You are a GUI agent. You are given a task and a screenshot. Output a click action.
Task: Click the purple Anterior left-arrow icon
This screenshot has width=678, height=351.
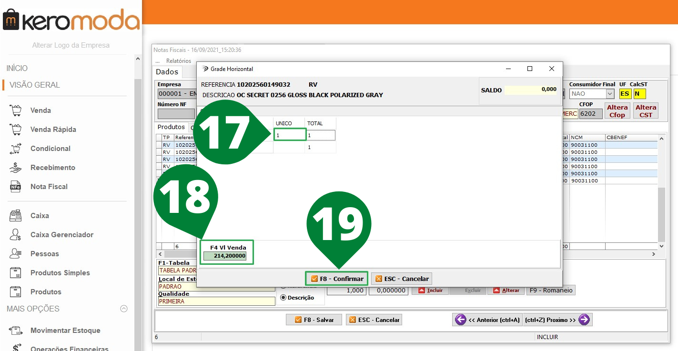(461, 320)
